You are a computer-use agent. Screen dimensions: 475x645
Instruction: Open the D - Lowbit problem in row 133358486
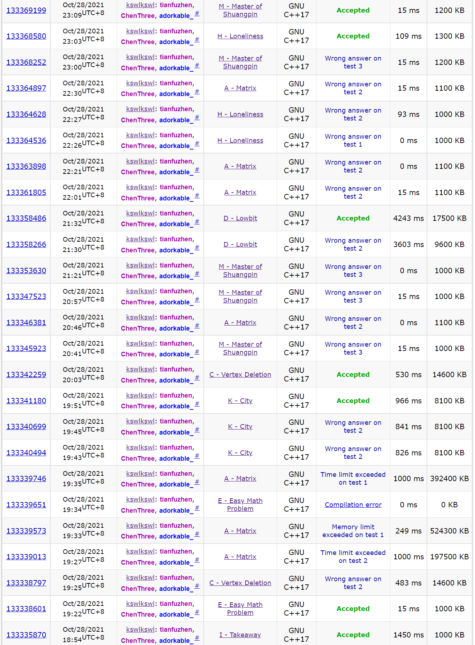point(240,218)
